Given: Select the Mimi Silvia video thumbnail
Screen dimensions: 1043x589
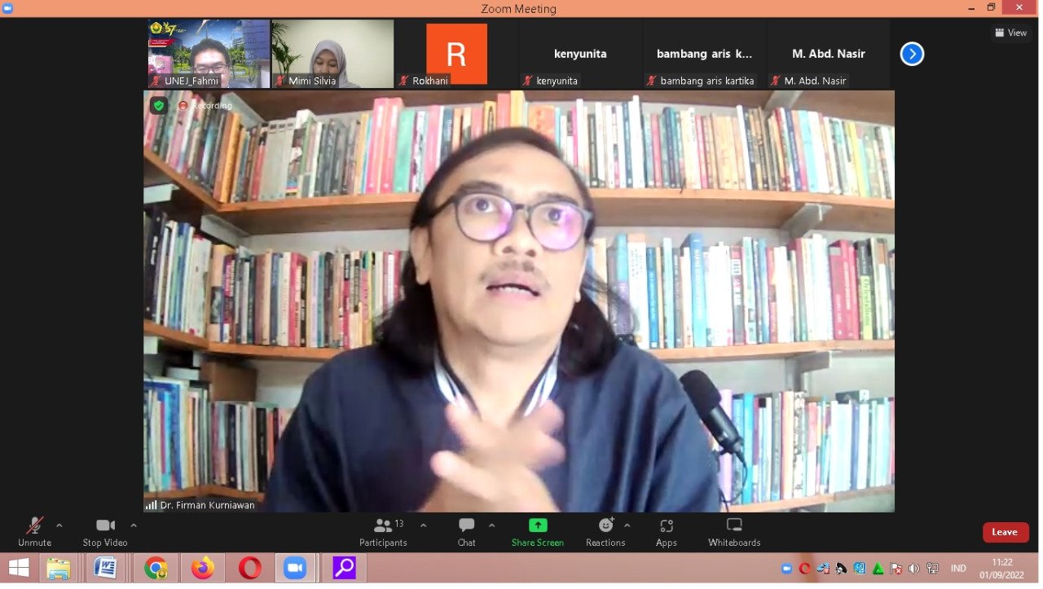Looking at the screenshot, I should (x=332, y=53).
